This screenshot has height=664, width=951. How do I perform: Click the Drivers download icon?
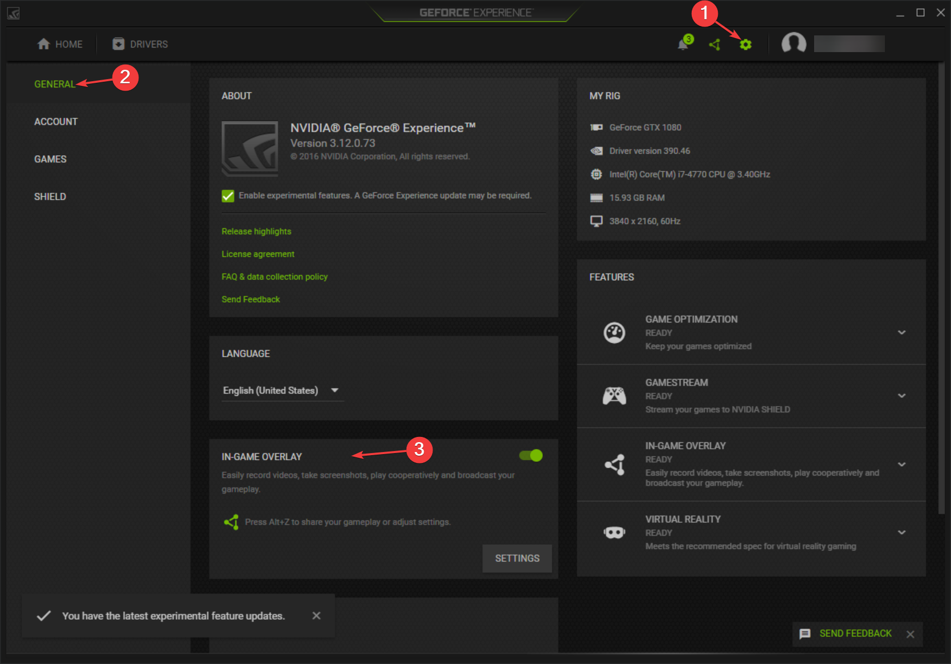(119, 44)
